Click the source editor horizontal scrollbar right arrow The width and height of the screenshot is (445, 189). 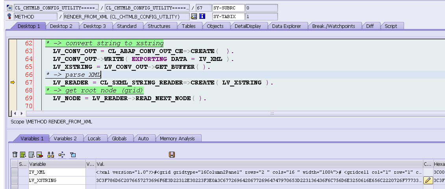22,113
